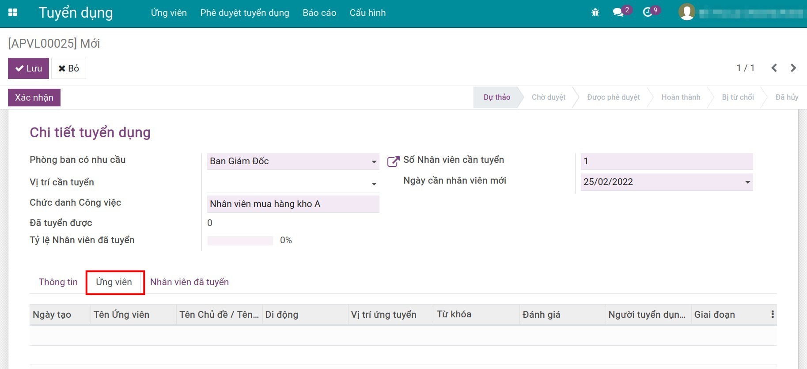Switch to the Thông tin tab

click(x=58, y=282)
